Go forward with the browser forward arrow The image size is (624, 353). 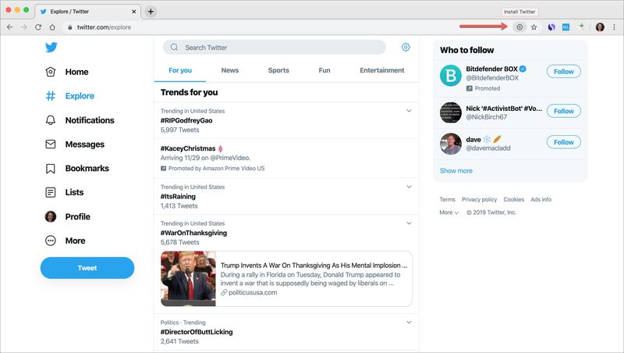coord(24,27)
